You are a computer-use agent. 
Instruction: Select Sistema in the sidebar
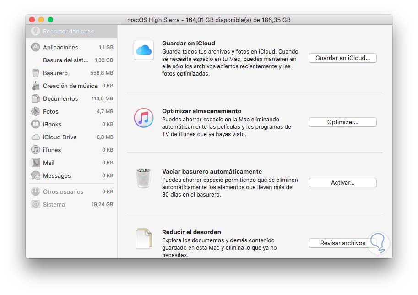point(71,204)
